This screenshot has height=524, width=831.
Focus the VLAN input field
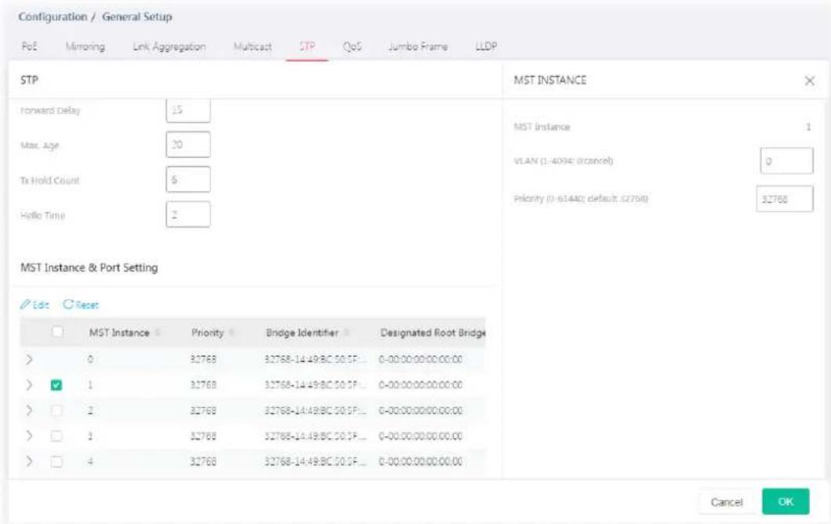[786, 161]
